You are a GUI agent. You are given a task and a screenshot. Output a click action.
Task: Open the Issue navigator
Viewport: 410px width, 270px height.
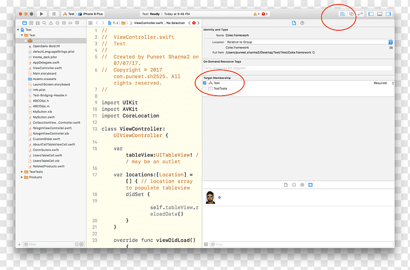coord(51,23)
